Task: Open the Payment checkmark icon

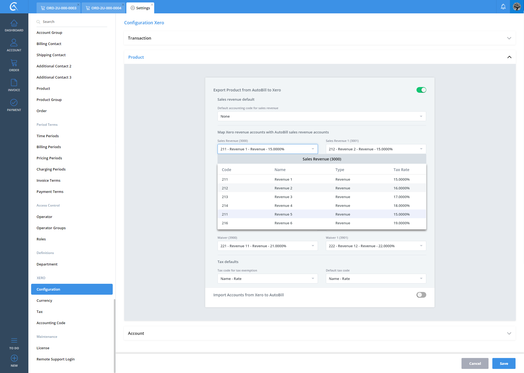Action: [14, 103]
